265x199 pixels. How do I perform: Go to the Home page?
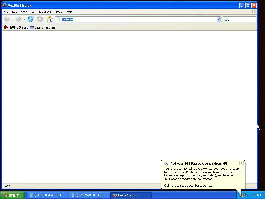[x=49, y=19]
